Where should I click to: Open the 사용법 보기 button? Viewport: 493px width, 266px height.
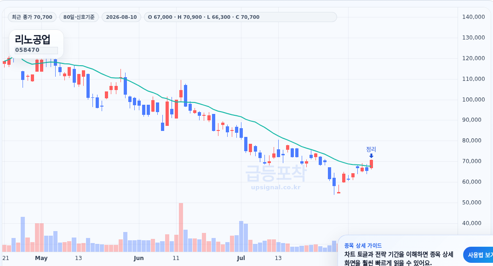(x=479, y=255)
